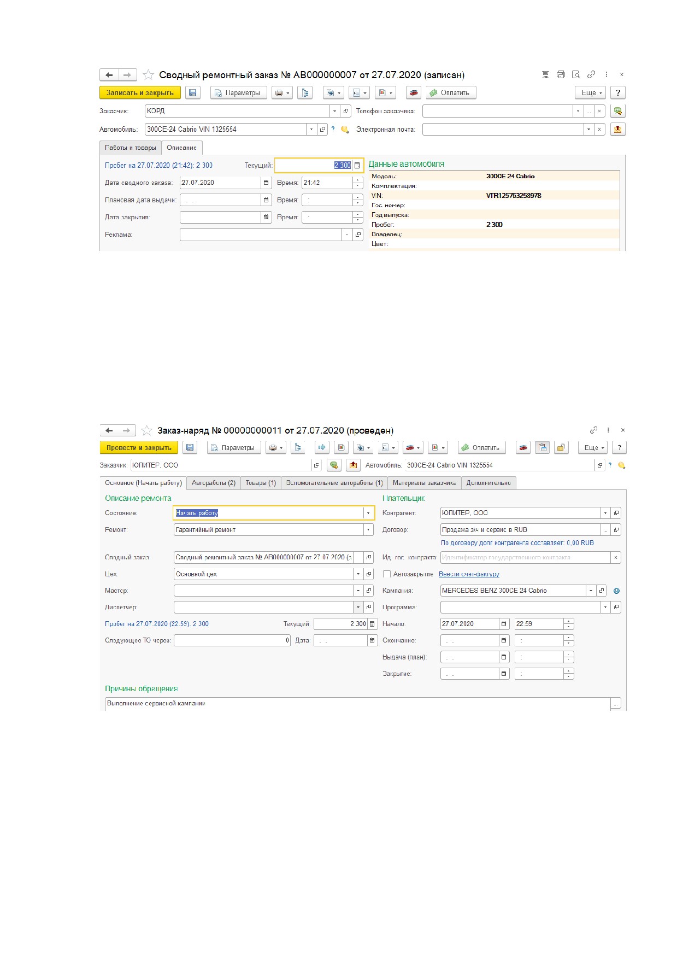Click link chain icon in Сводный заказ title bar
This screenshot has width=677, height=958.
pos(591,74)
